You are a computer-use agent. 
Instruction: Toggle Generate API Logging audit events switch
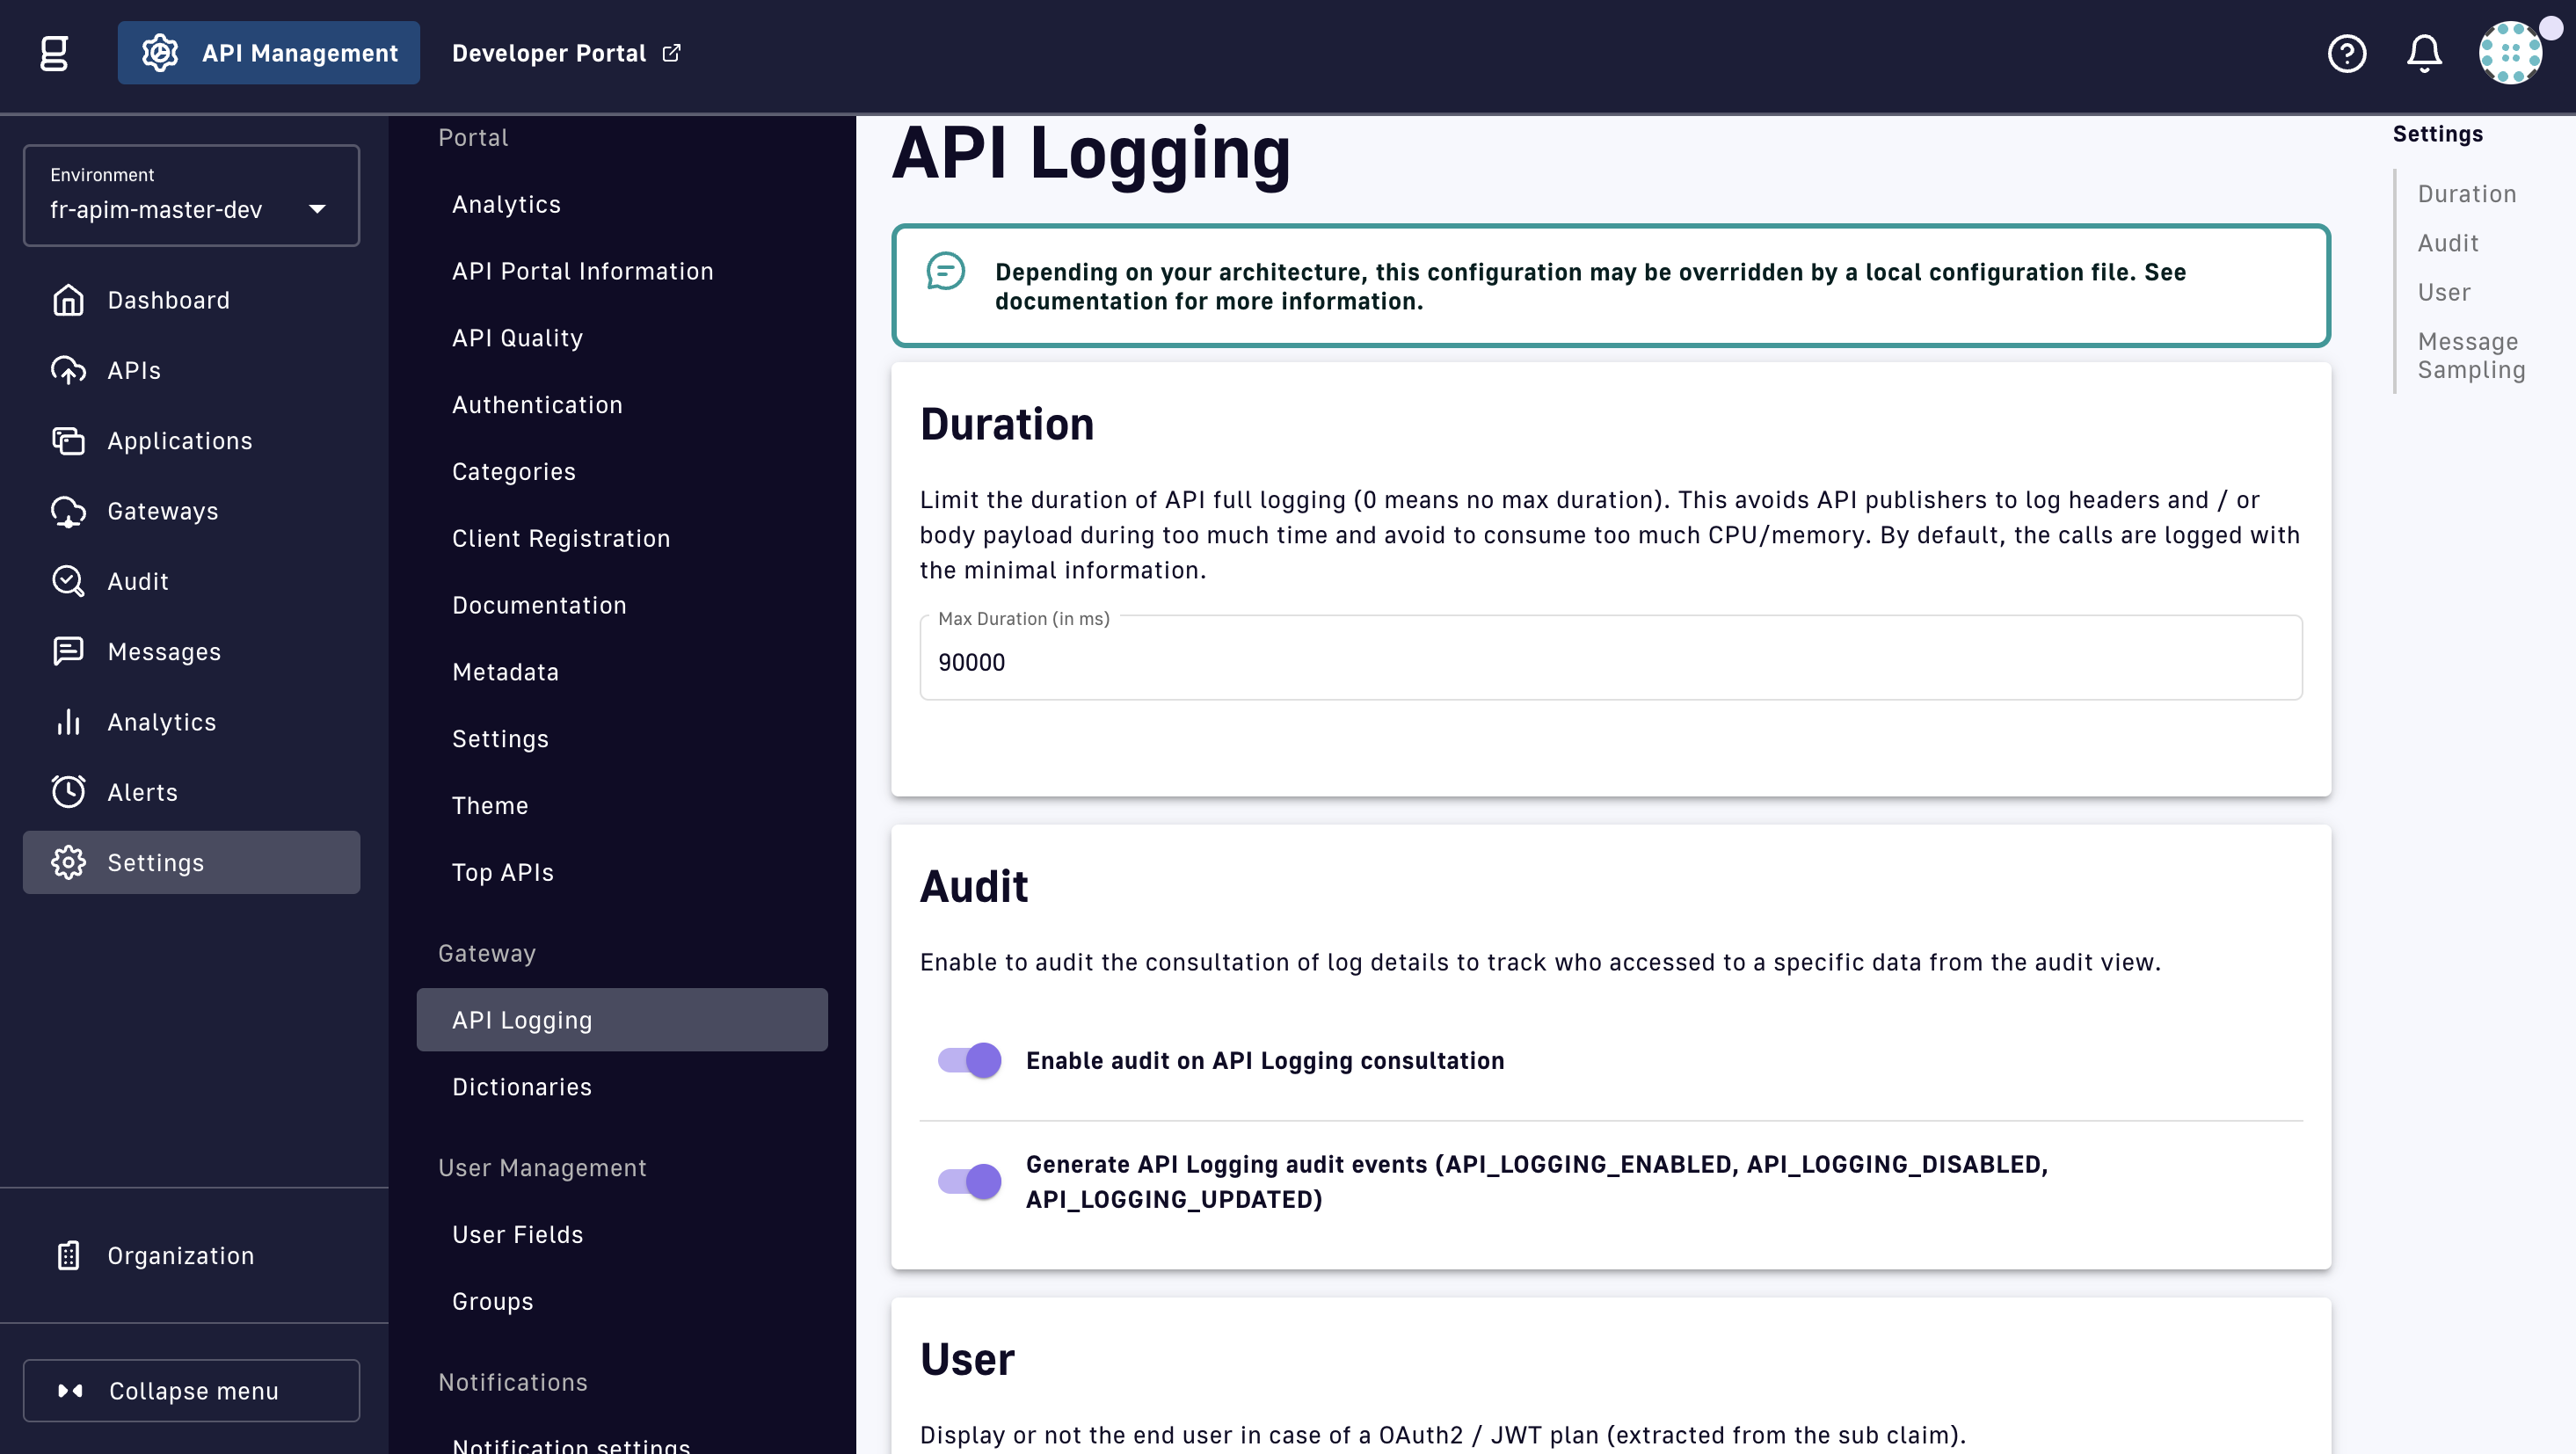coord(969,1181)
